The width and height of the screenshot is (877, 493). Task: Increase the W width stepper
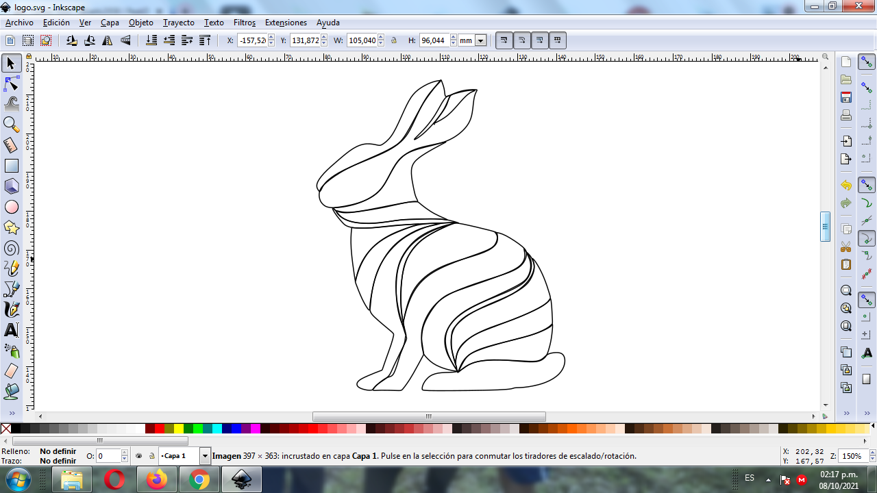[381, 38]
